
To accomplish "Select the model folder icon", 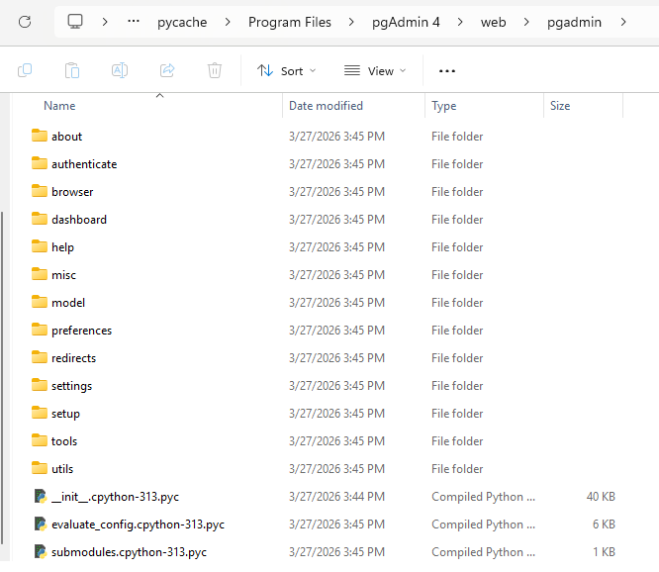I will 40,302.
